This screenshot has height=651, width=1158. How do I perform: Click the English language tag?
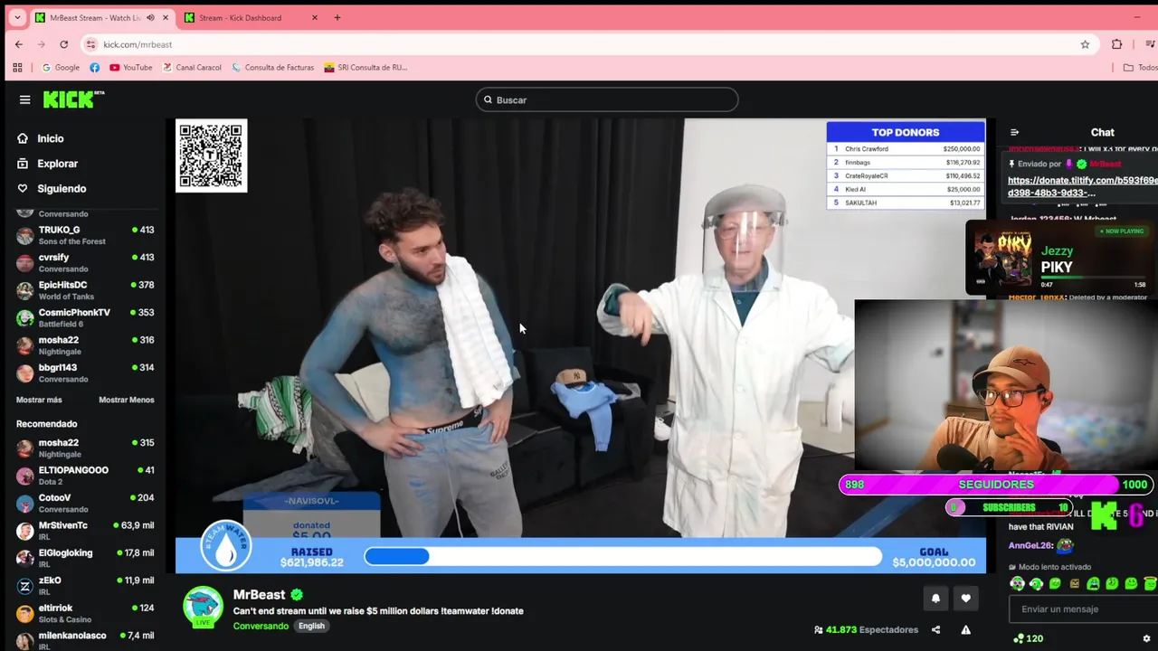311,626
